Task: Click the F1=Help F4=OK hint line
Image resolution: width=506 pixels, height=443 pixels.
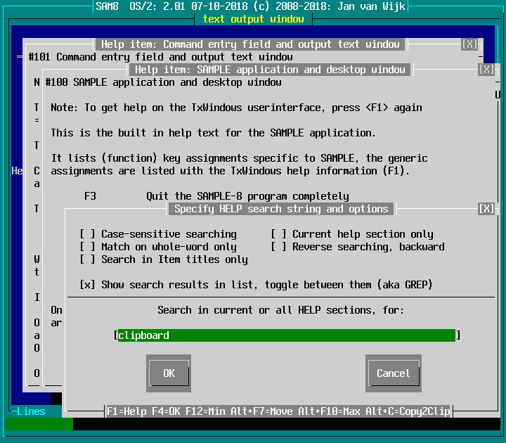Action: pyautogui.click(x=278, y=411)
